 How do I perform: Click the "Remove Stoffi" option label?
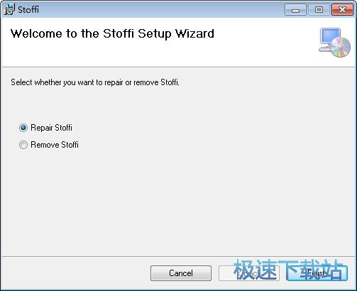[x=55, y=145]
